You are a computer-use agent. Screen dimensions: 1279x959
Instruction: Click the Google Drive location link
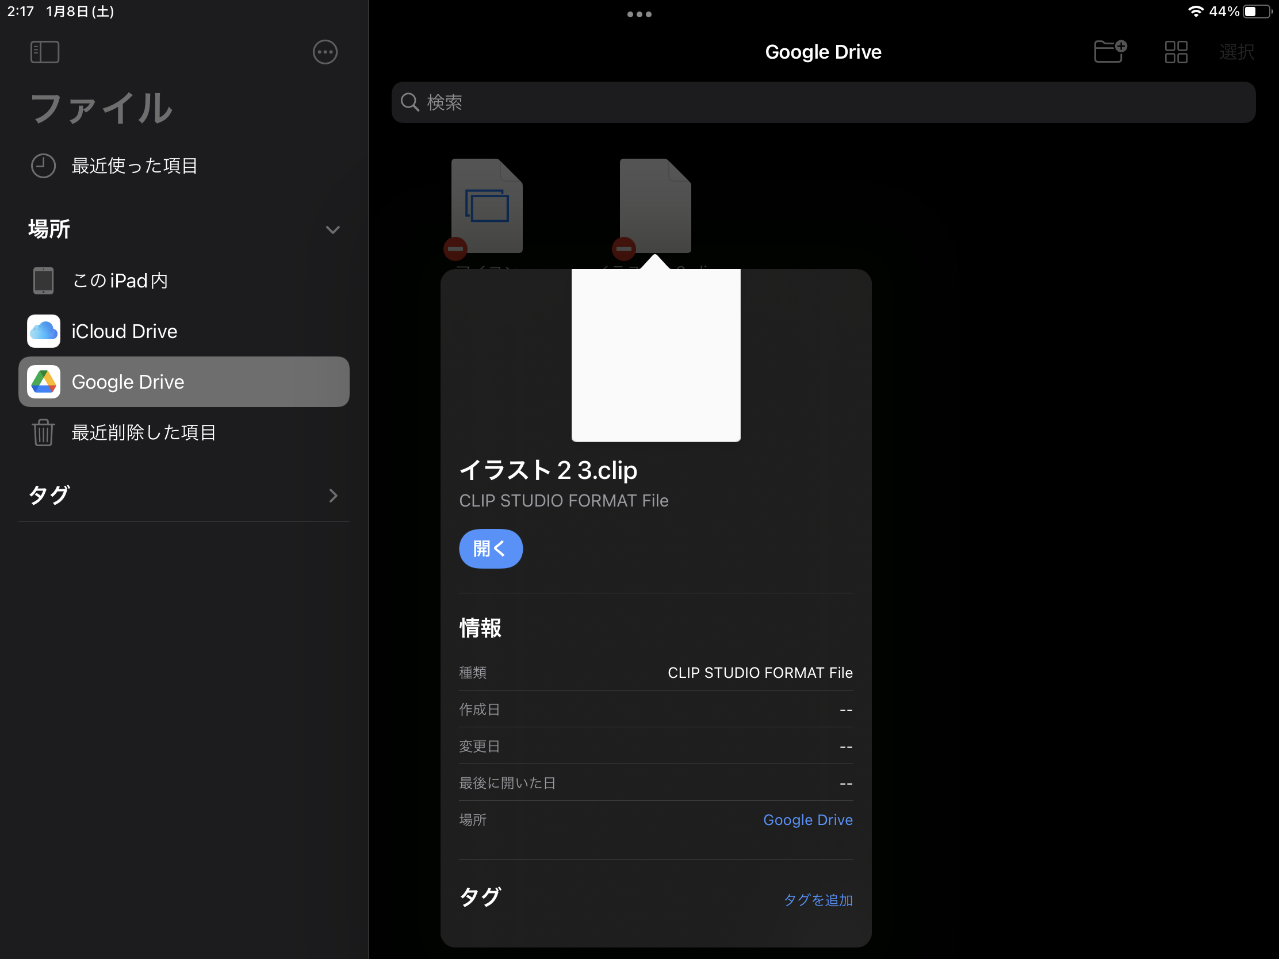pyautogui.click(x=807, y=820)
